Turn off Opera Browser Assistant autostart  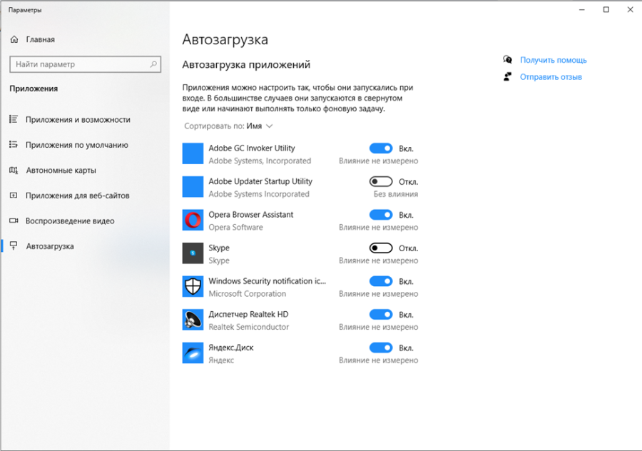coord(381,215)
